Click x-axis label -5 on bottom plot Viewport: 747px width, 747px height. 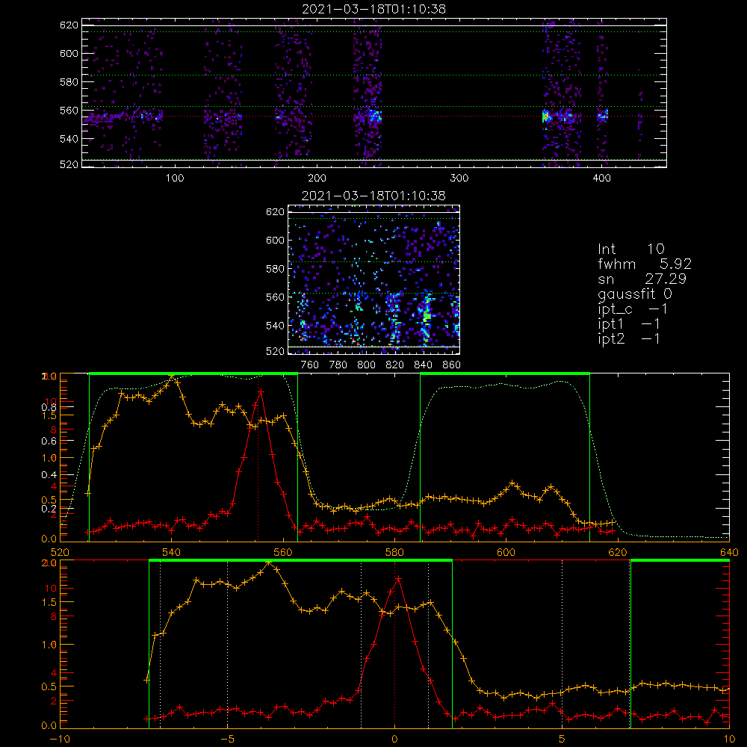coord(227,740)
